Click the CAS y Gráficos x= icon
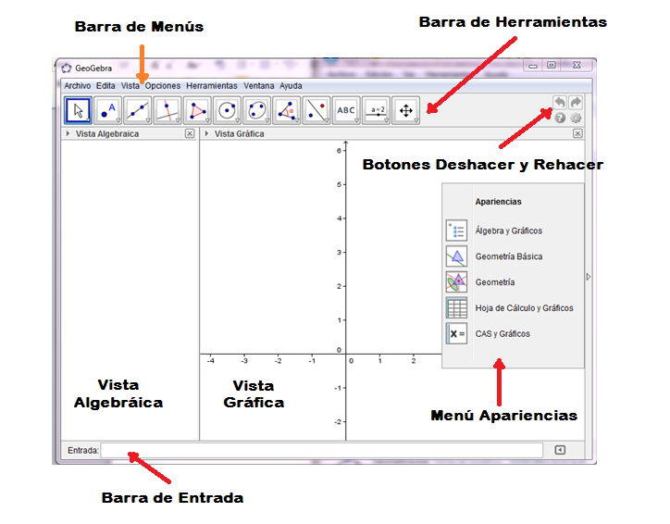 click(456, 333)
